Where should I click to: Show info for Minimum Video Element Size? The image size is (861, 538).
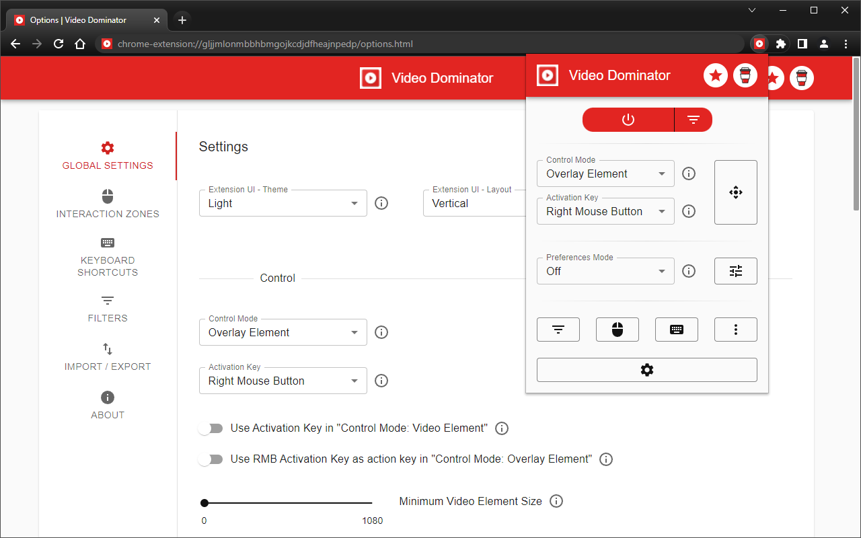[556, 501]
